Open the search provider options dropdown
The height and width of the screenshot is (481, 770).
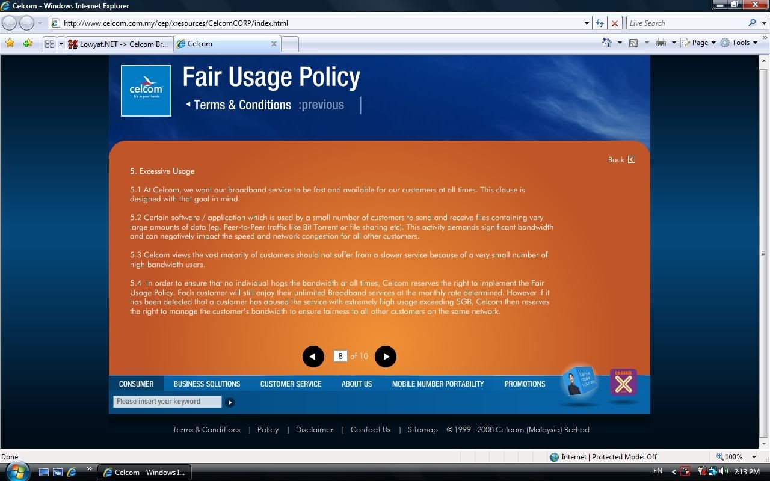[763, 23]
